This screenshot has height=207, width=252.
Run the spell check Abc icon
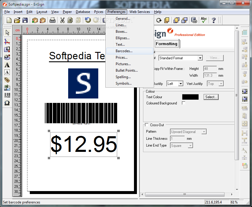(204, 20)
